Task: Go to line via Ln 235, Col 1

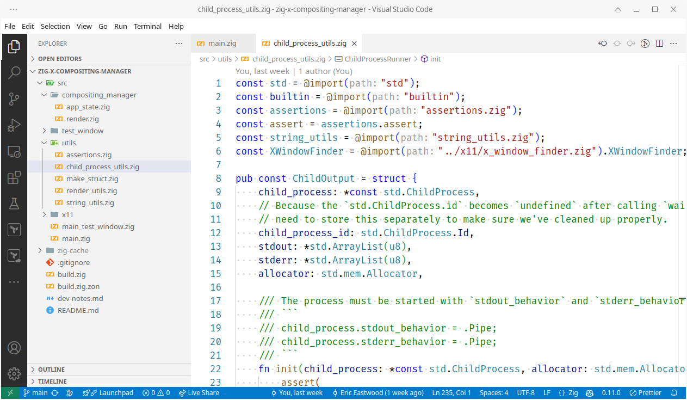Action: (x=451, y=393)
